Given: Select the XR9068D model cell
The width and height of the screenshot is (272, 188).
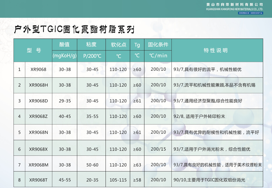Looking at the screenshot, I should pyautogui.click(x=38, y=101).
